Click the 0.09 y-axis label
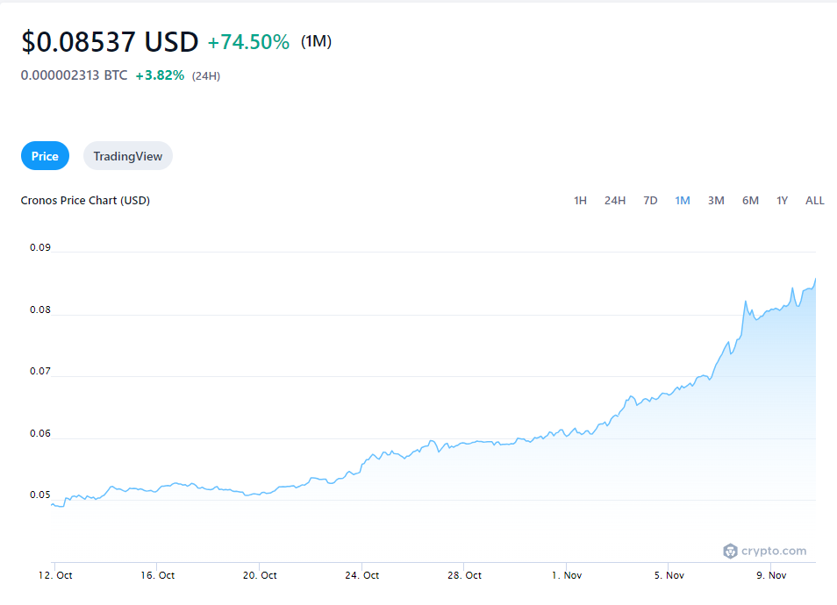 (40, 247)
